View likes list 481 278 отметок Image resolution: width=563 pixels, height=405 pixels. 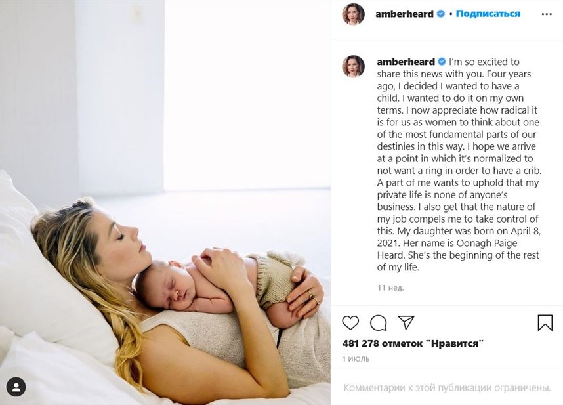[413, 343]
